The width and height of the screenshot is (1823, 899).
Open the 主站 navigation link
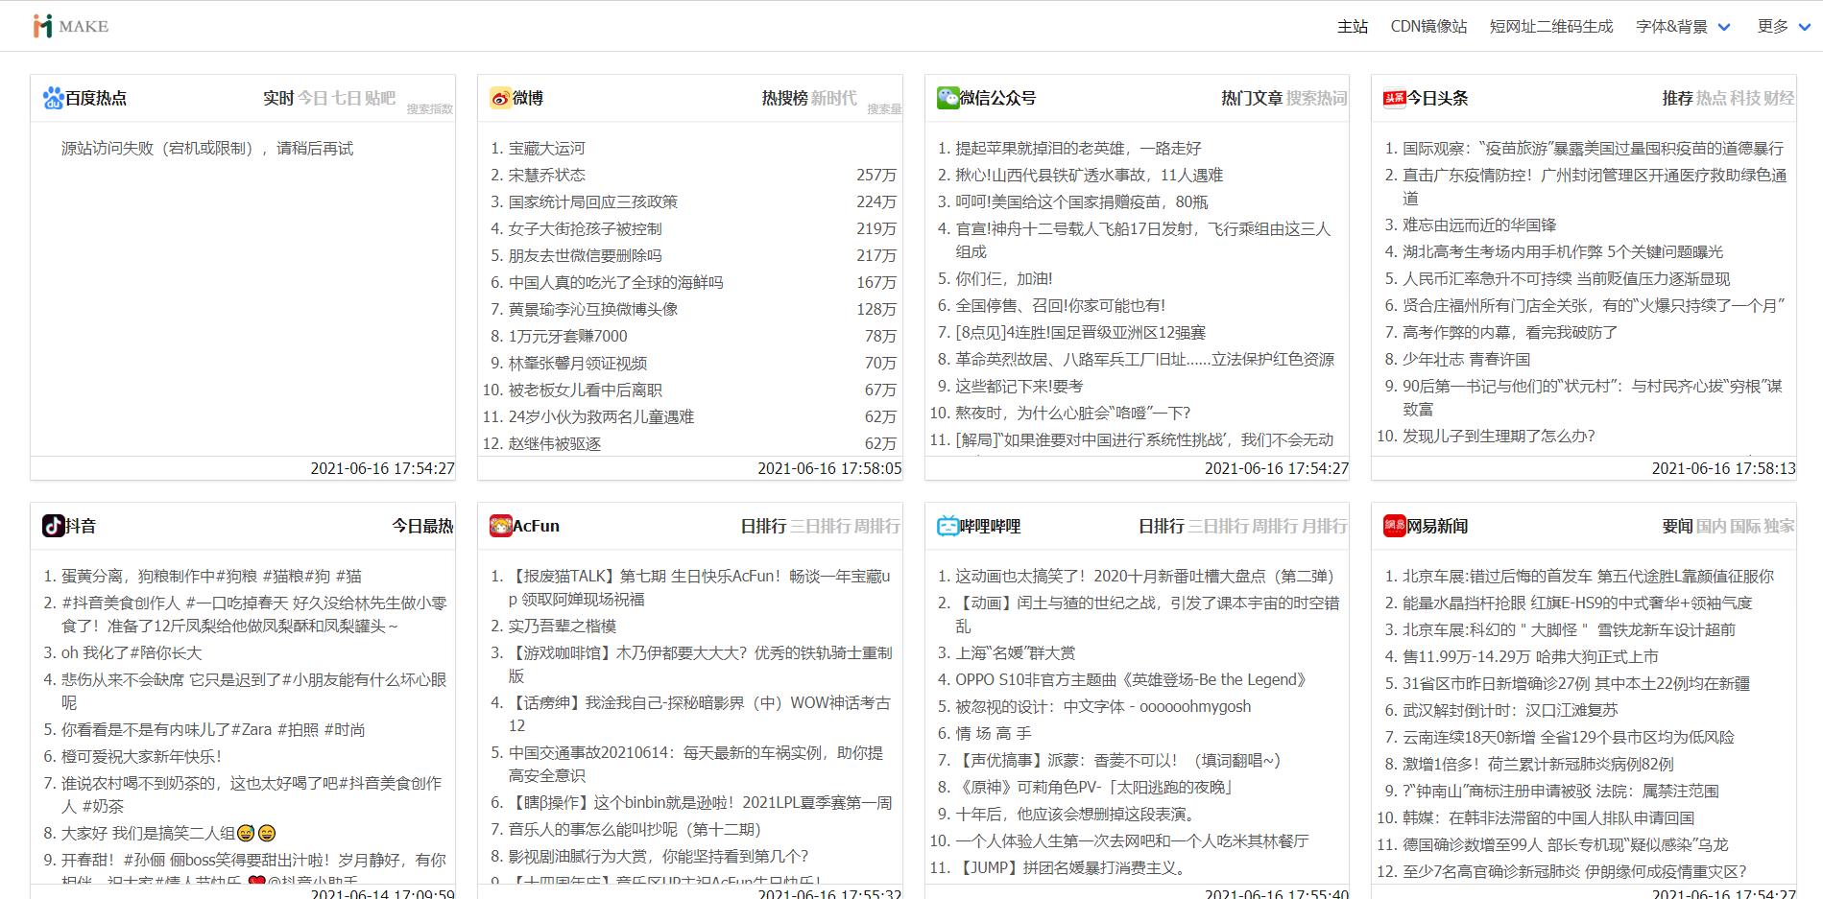(x=1354, y=26)
